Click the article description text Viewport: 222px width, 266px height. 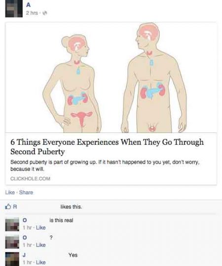pos(105,166)
